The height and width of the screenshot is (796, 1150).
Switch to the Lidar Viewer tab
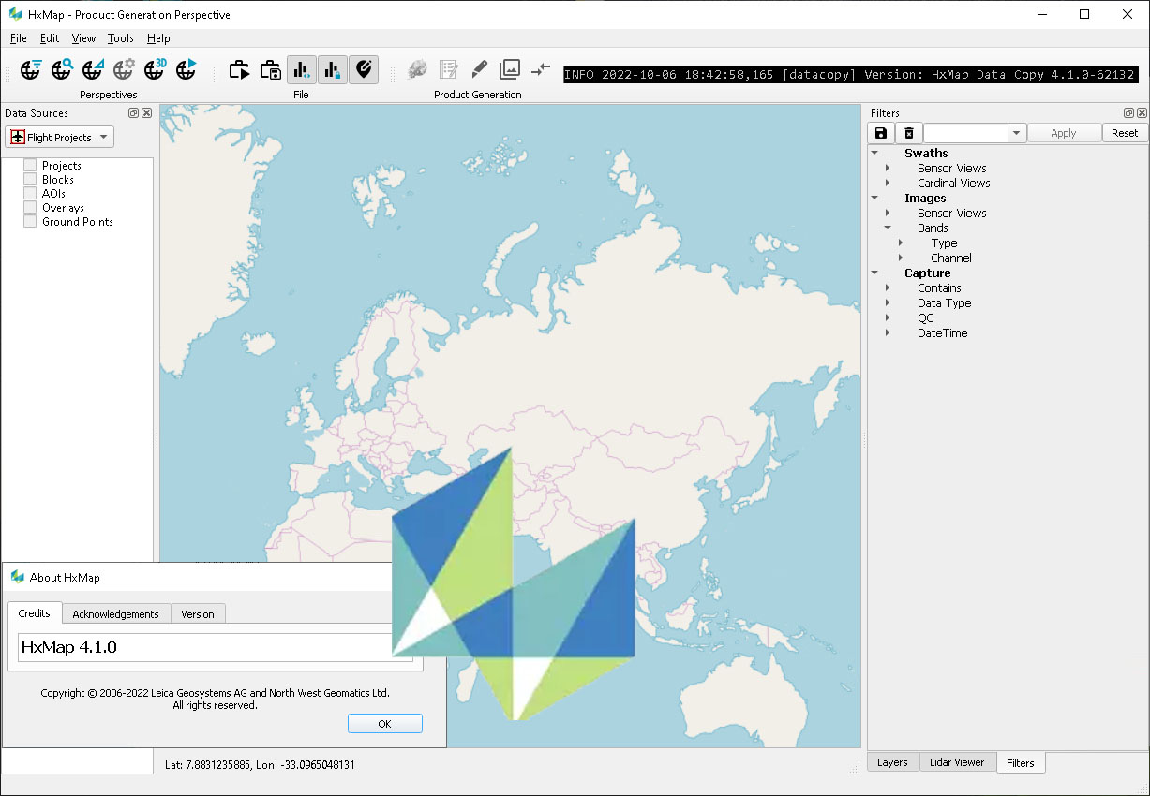(x=957, y=762)
